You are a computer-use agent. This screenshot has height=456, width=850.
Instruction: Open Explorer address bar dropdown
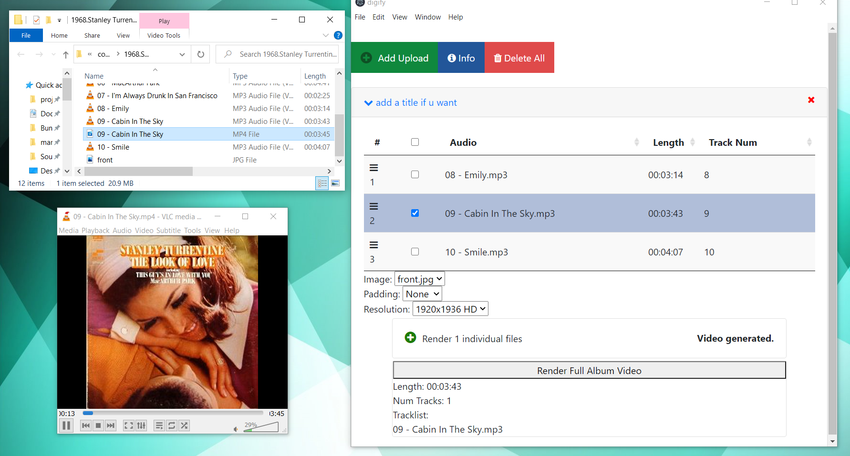[x=182, y=54]
